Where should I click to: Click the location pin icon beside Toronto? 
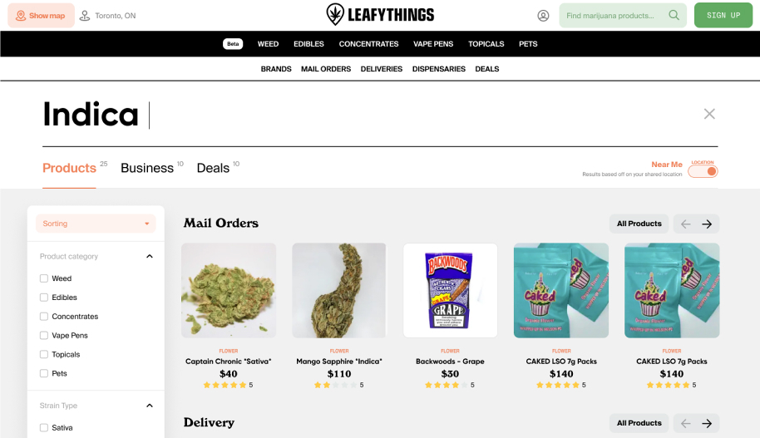pyautogui.click(x=85, y=16)
